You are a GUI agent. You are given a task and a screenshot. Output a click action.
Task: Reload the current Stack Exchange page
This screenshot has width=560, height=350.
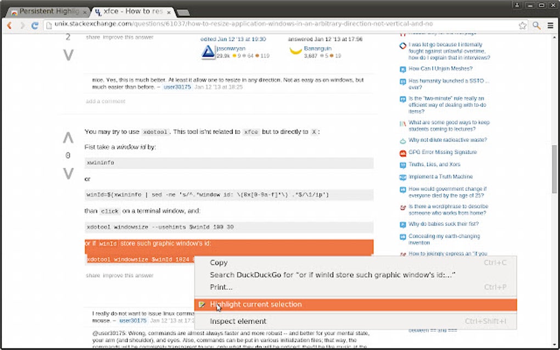35,25
